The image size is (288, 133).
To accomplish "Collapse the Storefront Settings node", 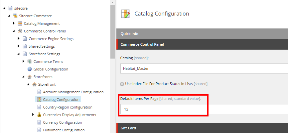I will click(19, 54).
